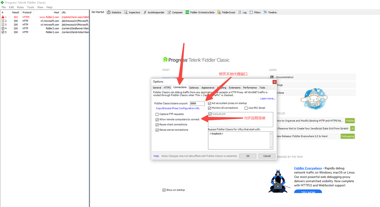The image size is (380, 207).
Task: Uncheck Allow remote computers to connect
Action: pos(157,119)
